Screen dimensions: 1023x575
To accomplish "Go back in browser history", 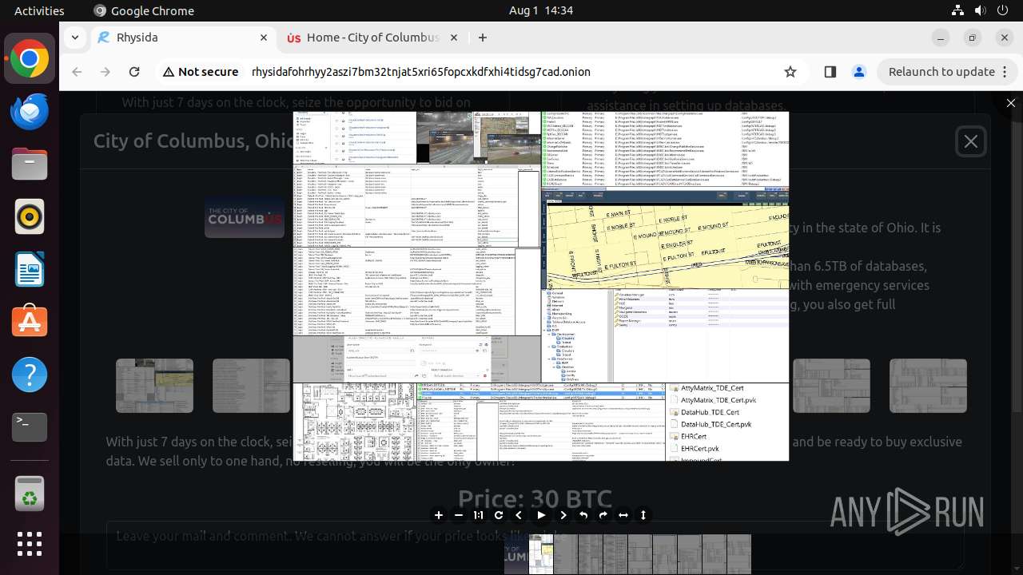I will 77,72.
